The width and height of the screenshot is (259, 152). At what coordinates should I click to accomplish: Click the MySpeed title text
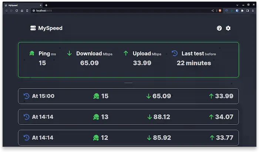(50, 28)
